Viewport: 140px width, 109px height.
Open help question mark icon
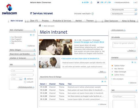pos(92,2)
